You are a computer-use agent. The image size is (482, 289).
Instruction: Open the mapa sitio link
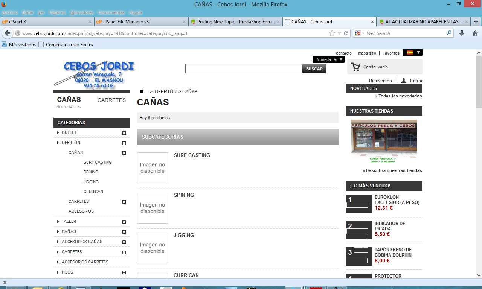(367, 53)
